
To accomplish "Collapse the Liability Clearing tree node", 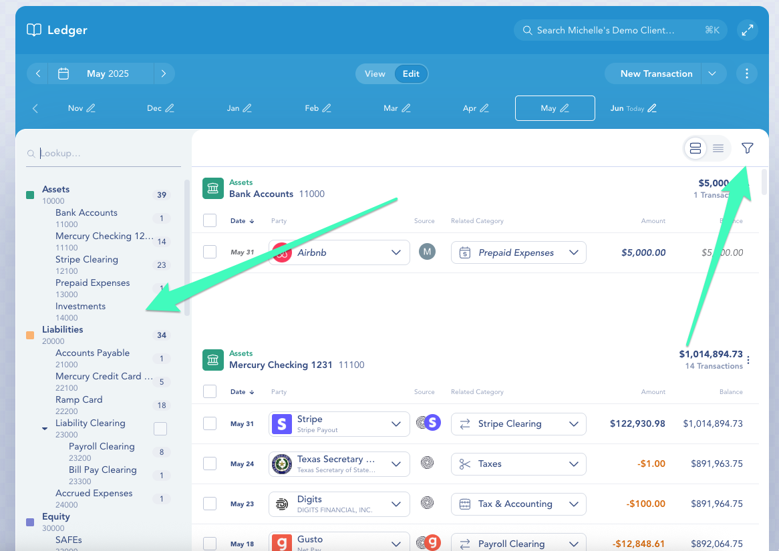I will click(45, 428).
